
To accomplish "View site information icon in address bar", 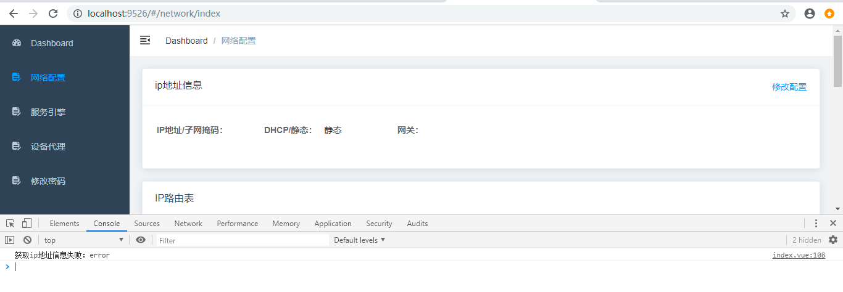I will click(78, 14).
